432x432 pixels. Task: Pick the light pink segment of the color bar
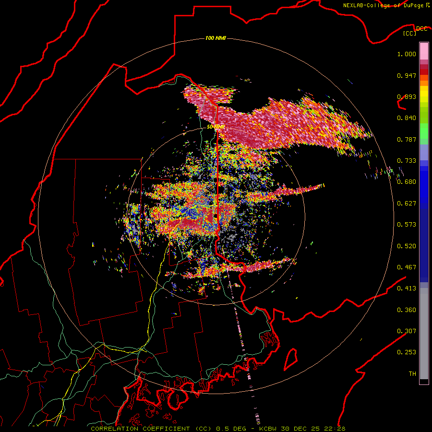424,51
